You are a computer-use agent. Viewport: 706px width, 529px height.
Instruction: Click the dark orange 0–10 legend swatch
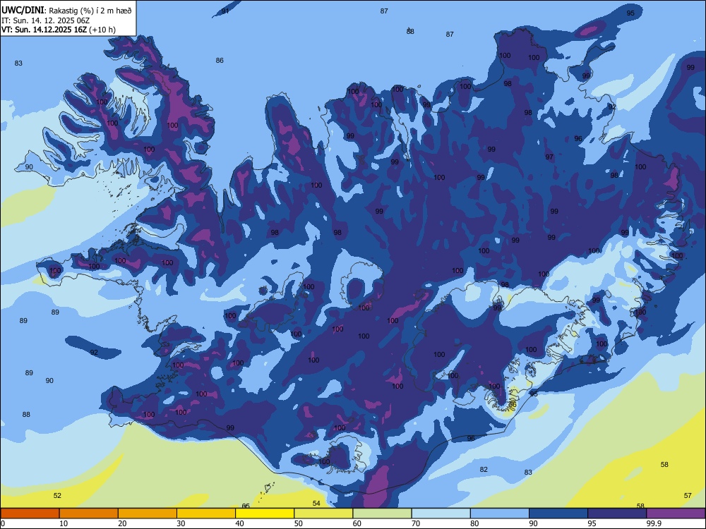(x=30, y=513)
